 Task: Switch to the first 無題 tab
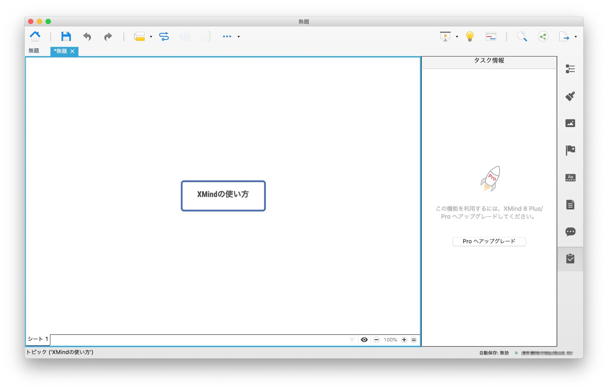coord(34,51)
